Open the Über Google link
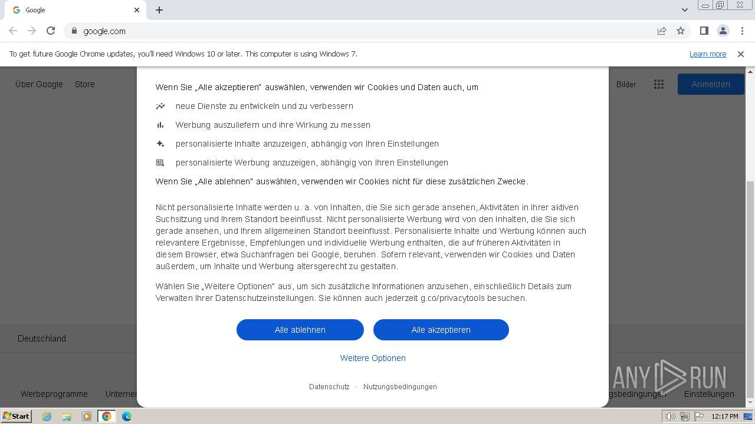Screen dimensions: 755x424 point(39,84)
